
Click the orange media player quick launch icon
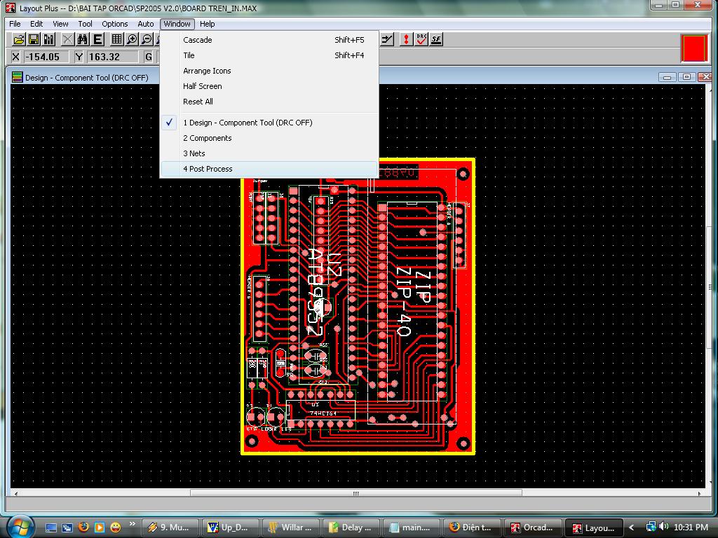tap(100, 527)
